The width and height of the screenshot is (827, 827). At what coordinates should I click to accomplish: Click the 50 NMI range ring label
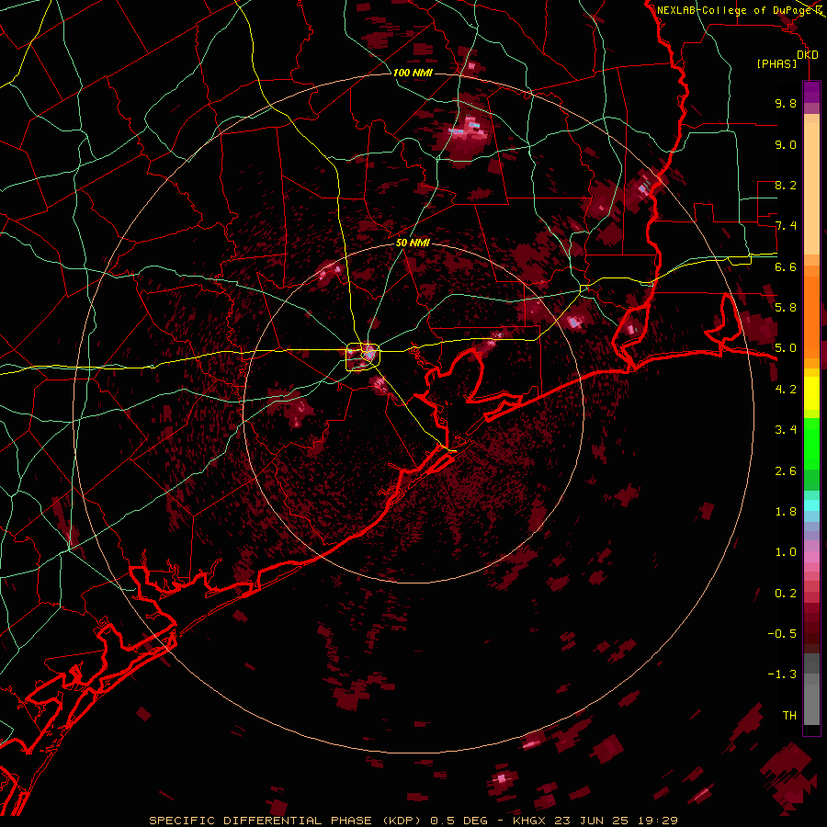[x=413, y=243]
